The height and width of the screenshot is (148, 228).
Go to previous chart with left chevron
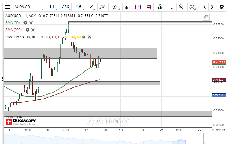pos(205,7)
